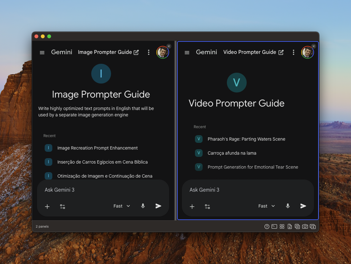The image size is (351, 264).
Task: Open the Pharaoh's Rage: Parting Waters Scene chat
Action: tap(246, 139)
